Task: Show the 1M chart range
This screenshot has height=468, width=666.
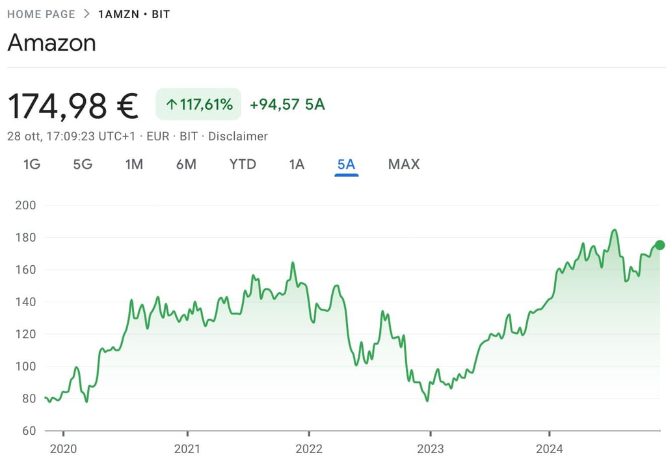Action: [134, 164]
